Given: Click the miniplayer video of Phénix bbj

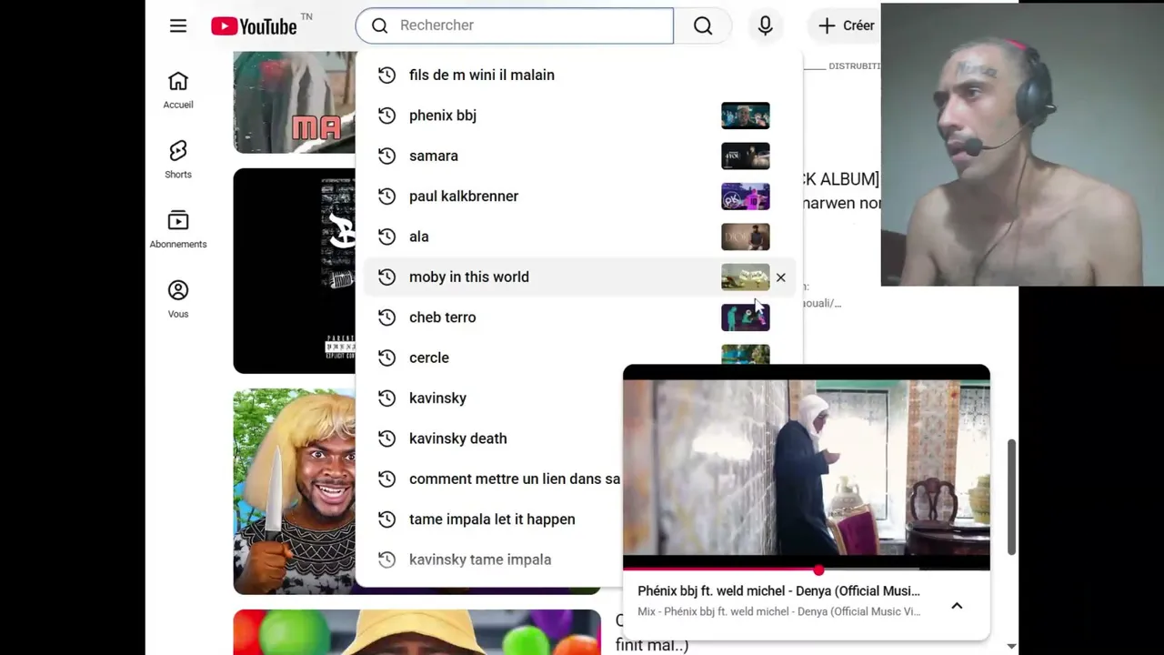Looking at the screenshot, I should (807, 467).
